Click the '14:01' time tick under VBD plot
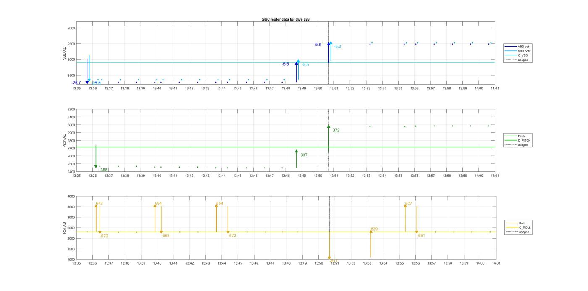588x291 pixels. pyautogui.click(x=494, y=89)
